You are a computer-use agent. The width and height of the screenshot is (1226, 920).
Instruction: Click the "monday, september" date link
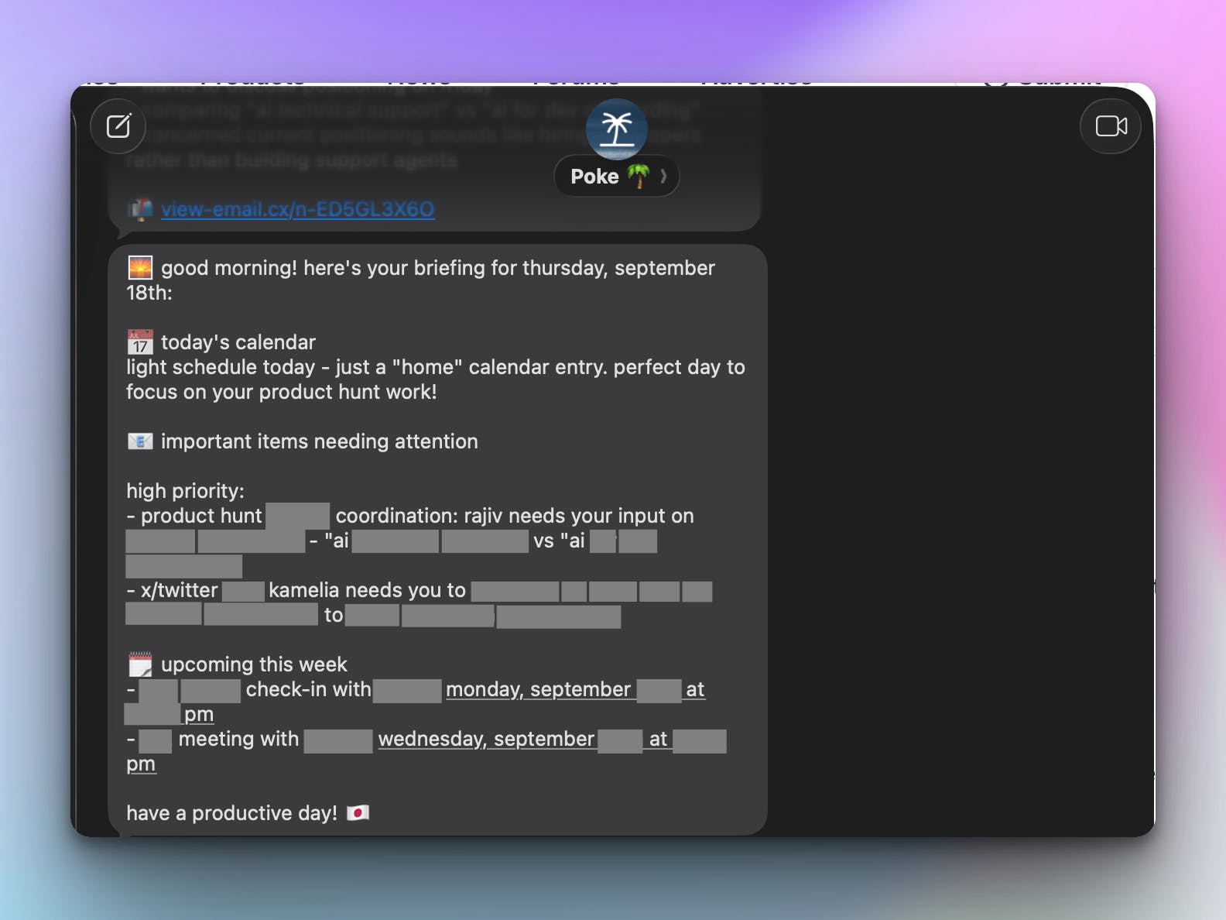(538, 689)
